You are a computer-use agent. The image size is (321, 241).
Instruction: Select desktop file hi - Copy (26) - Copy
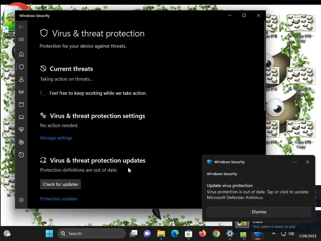coord(301,28)
